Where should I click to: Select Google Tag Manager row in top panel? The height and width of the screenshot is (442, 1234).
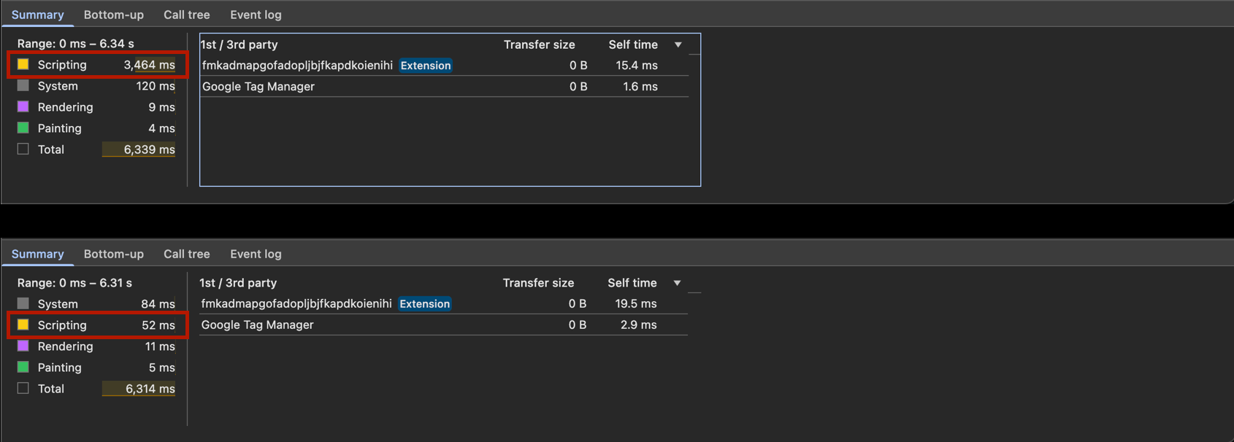pos(445,87)
